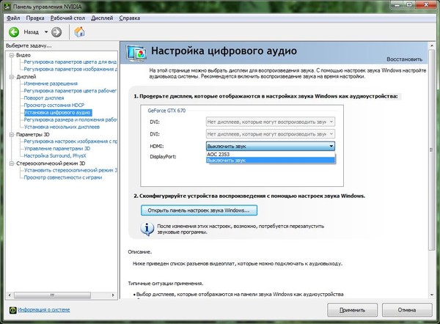
Task: Click the HDMI: label
Action: (x=157, y=146)
